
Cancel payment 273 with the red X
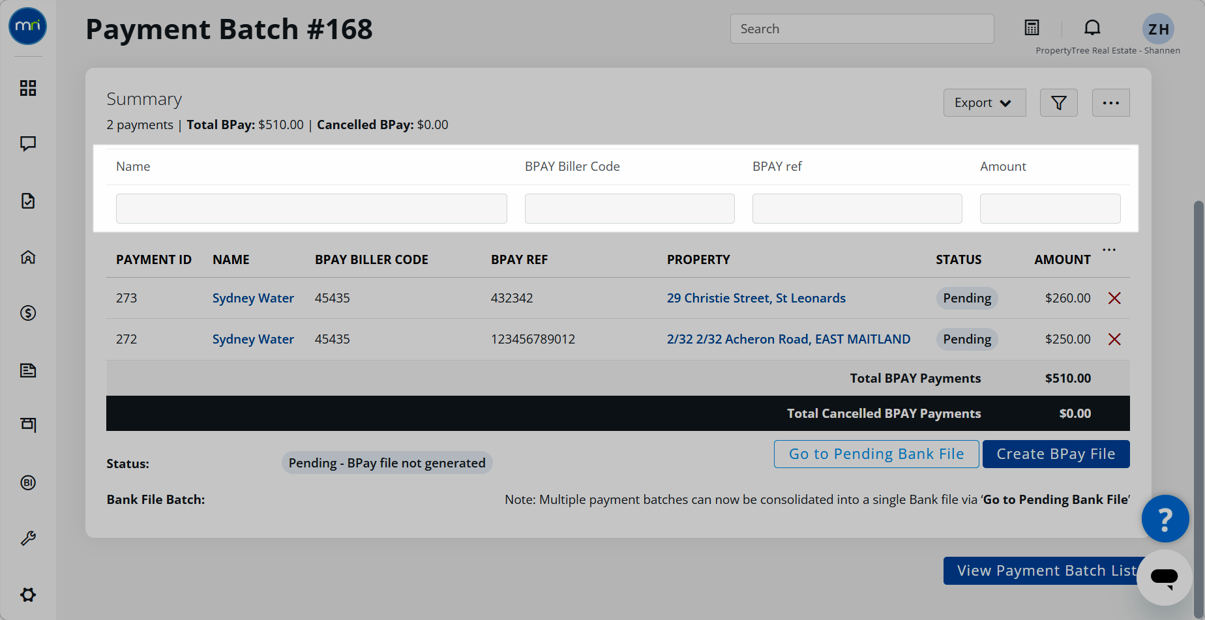[x=1114, y=298]
